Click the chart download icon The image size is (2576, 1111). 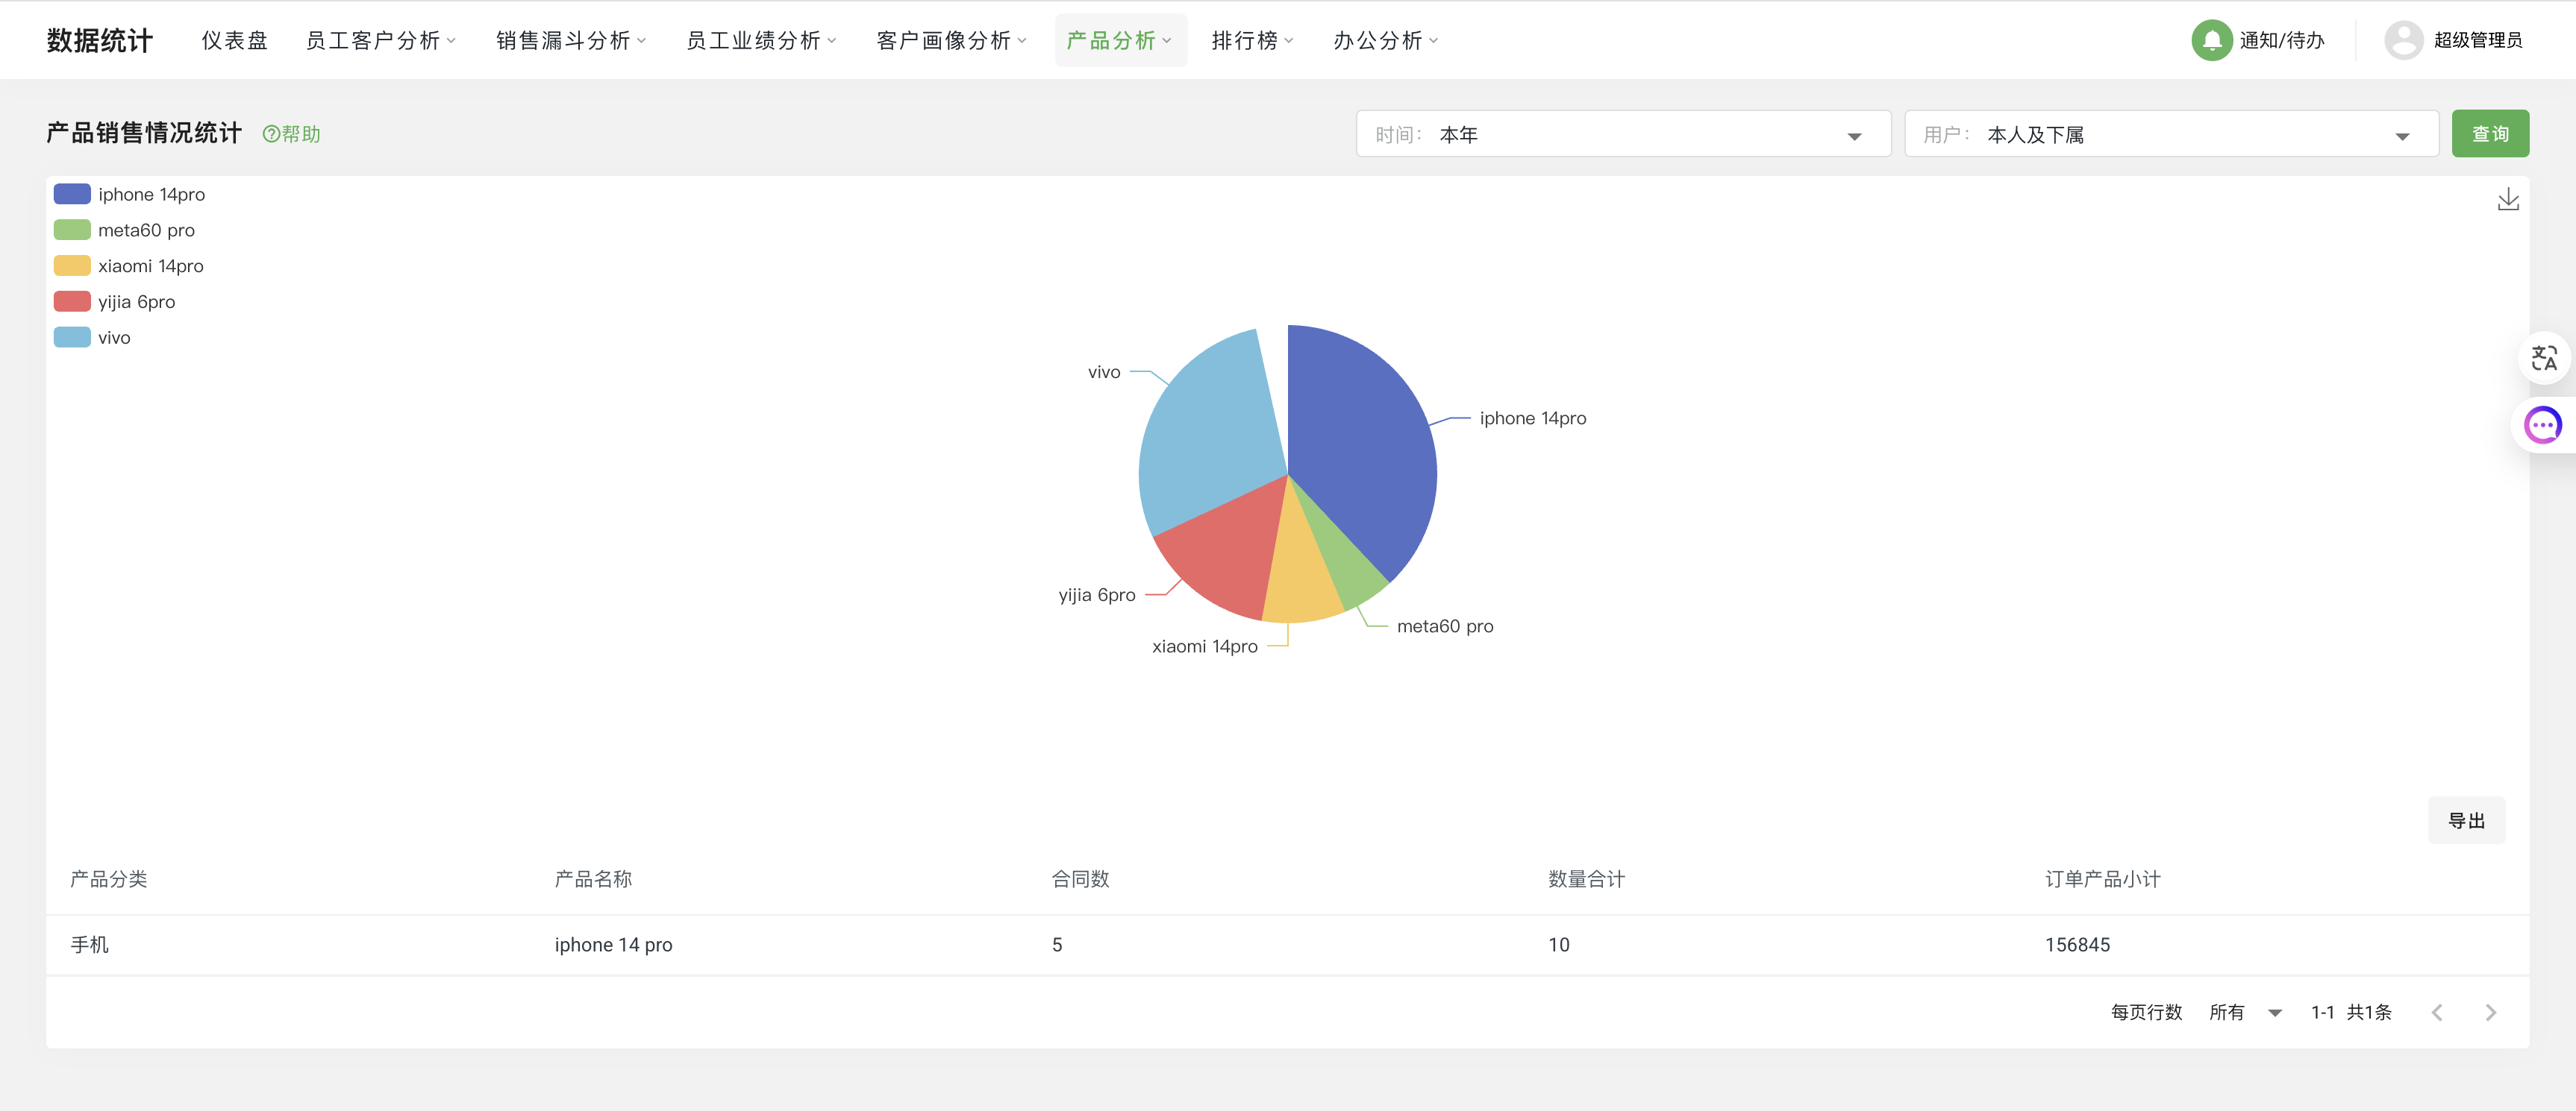coord(2508,198)
